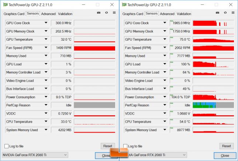238x161 pixels.
Task: Enable Log to file in right window
Action: 125,146
